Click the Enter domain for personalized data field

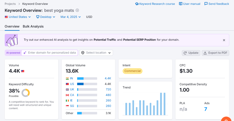50,53
